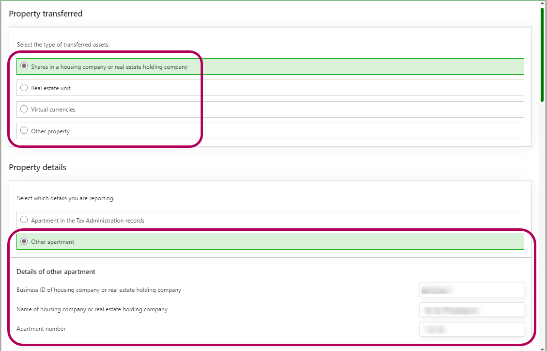Click the scrollbar down arrow
547x351 pixels.
point(542,347)
